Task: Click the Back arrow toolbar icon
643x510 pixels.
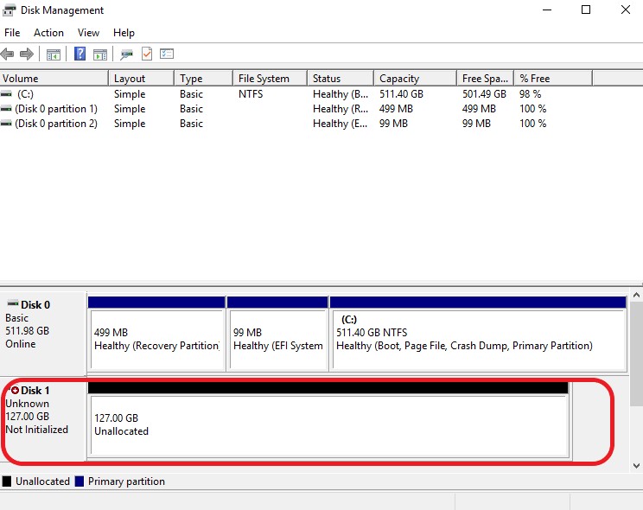Action: 8,54
